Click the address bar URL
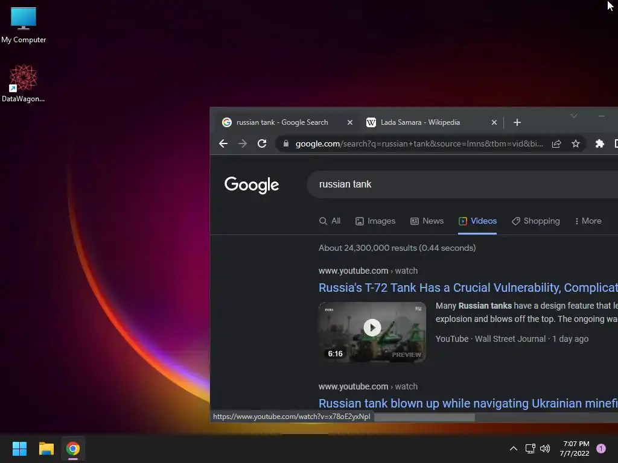The width and height of the screenshot is (618, 463). [x=419, y=143]
